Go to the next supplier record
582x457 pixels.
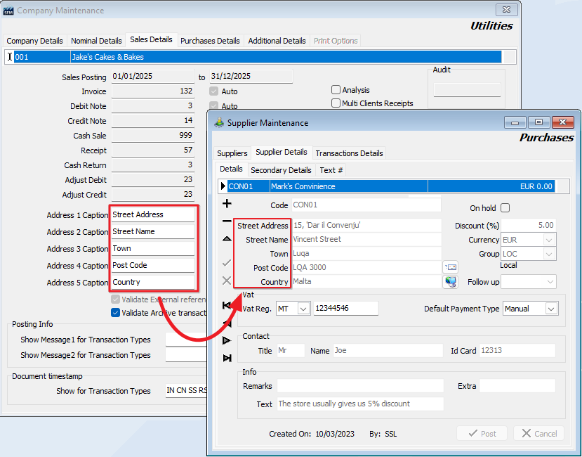tap(227, 340)
